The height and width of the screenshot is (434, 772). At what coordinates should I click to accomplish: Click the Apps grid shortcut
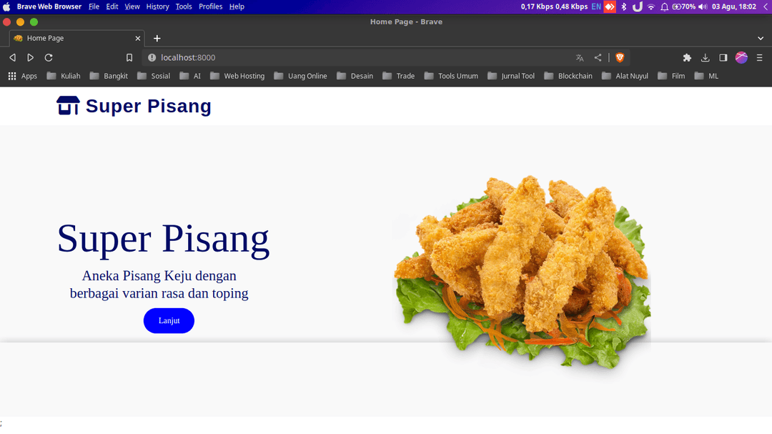tap(22, 76)
